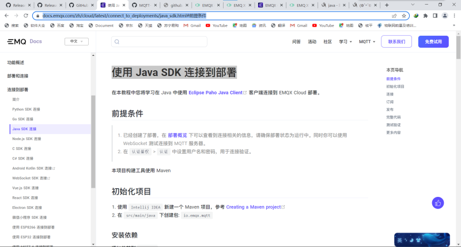
Task: Click the tab search chevron in the title bar
Action: point(413,5)
